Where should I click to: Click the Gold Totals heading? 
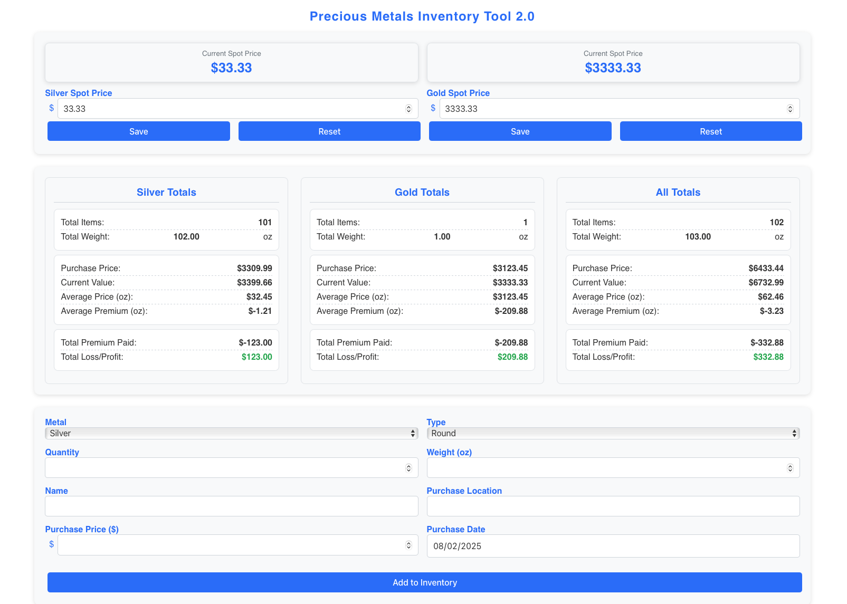pos(422,193)
